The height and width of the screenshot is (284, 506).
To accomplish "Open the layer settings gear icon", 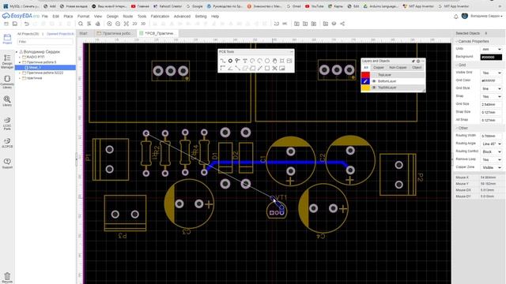I will [x=418, y=61].
